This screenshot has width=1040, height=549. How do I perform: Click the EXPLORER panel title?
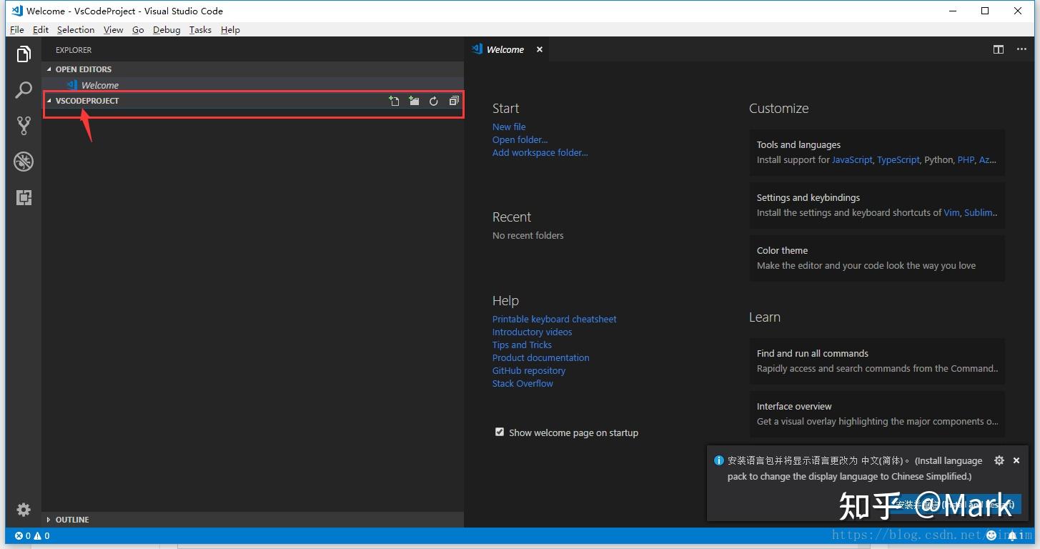coord(74,50)
